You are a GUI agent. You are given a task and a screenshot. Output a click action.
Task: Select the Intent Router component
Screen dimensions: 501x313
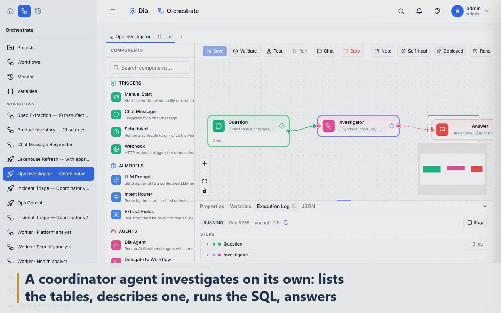pyautogui.click(x=152, y=197)
